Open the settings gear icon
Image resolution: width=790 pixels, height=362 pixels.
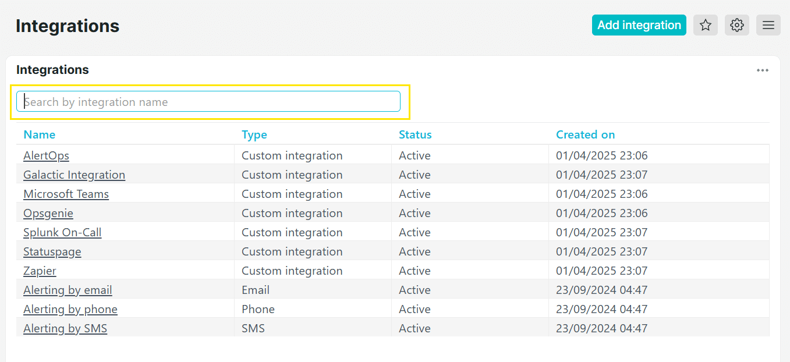[736, 25]
